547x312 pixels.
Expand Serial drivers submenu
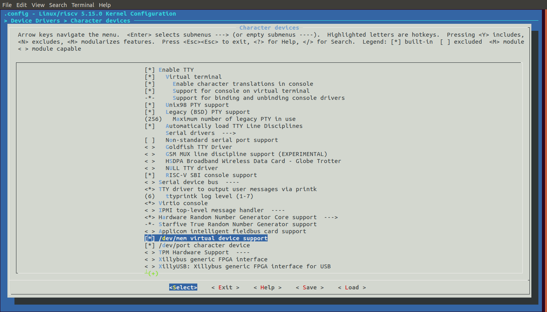200,133
